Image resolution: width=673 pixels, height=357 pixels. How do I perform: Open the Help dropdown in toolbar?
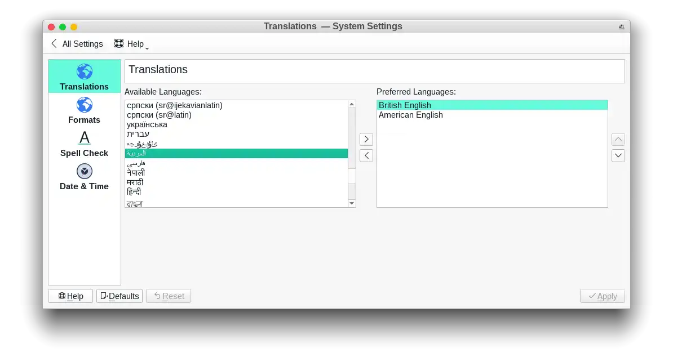(x=131, y=44)
